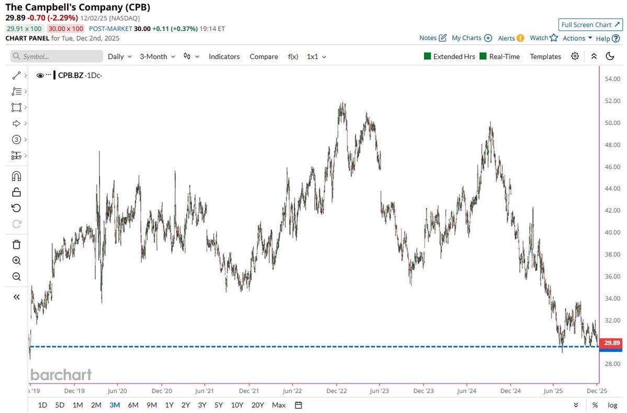Switch chart scale to log
Viewport: 627px width, 413px height.
coord(611,405)
